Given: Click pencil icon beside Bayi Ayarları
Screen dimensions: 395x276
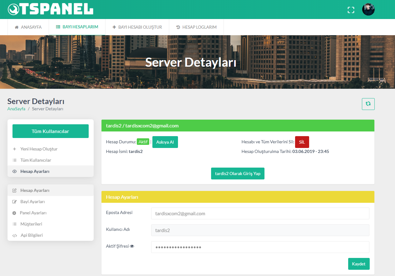Looking at the screenshot, I should point(14,202).
